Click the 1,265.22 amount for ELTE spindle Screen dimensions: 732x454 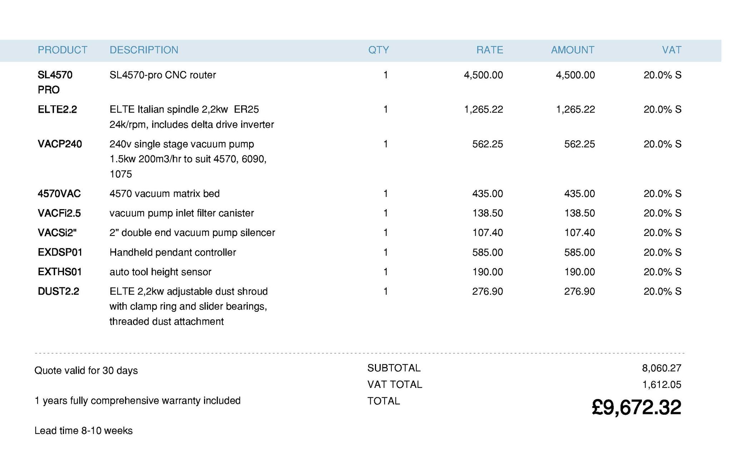(575, 110)
